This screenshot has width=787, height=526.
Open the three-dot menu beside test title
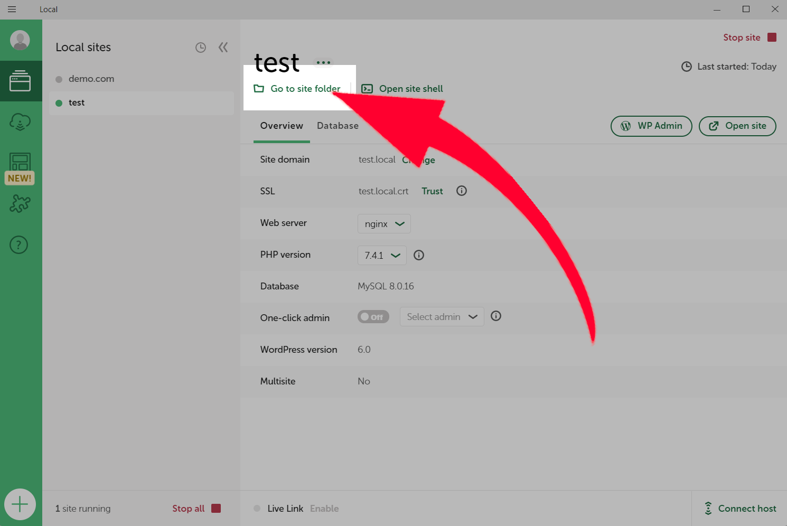323,62
